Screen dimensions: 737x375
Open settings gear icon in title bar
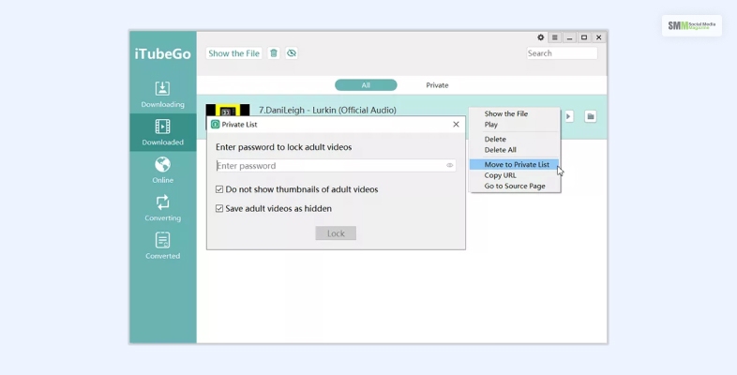(540, 37)
